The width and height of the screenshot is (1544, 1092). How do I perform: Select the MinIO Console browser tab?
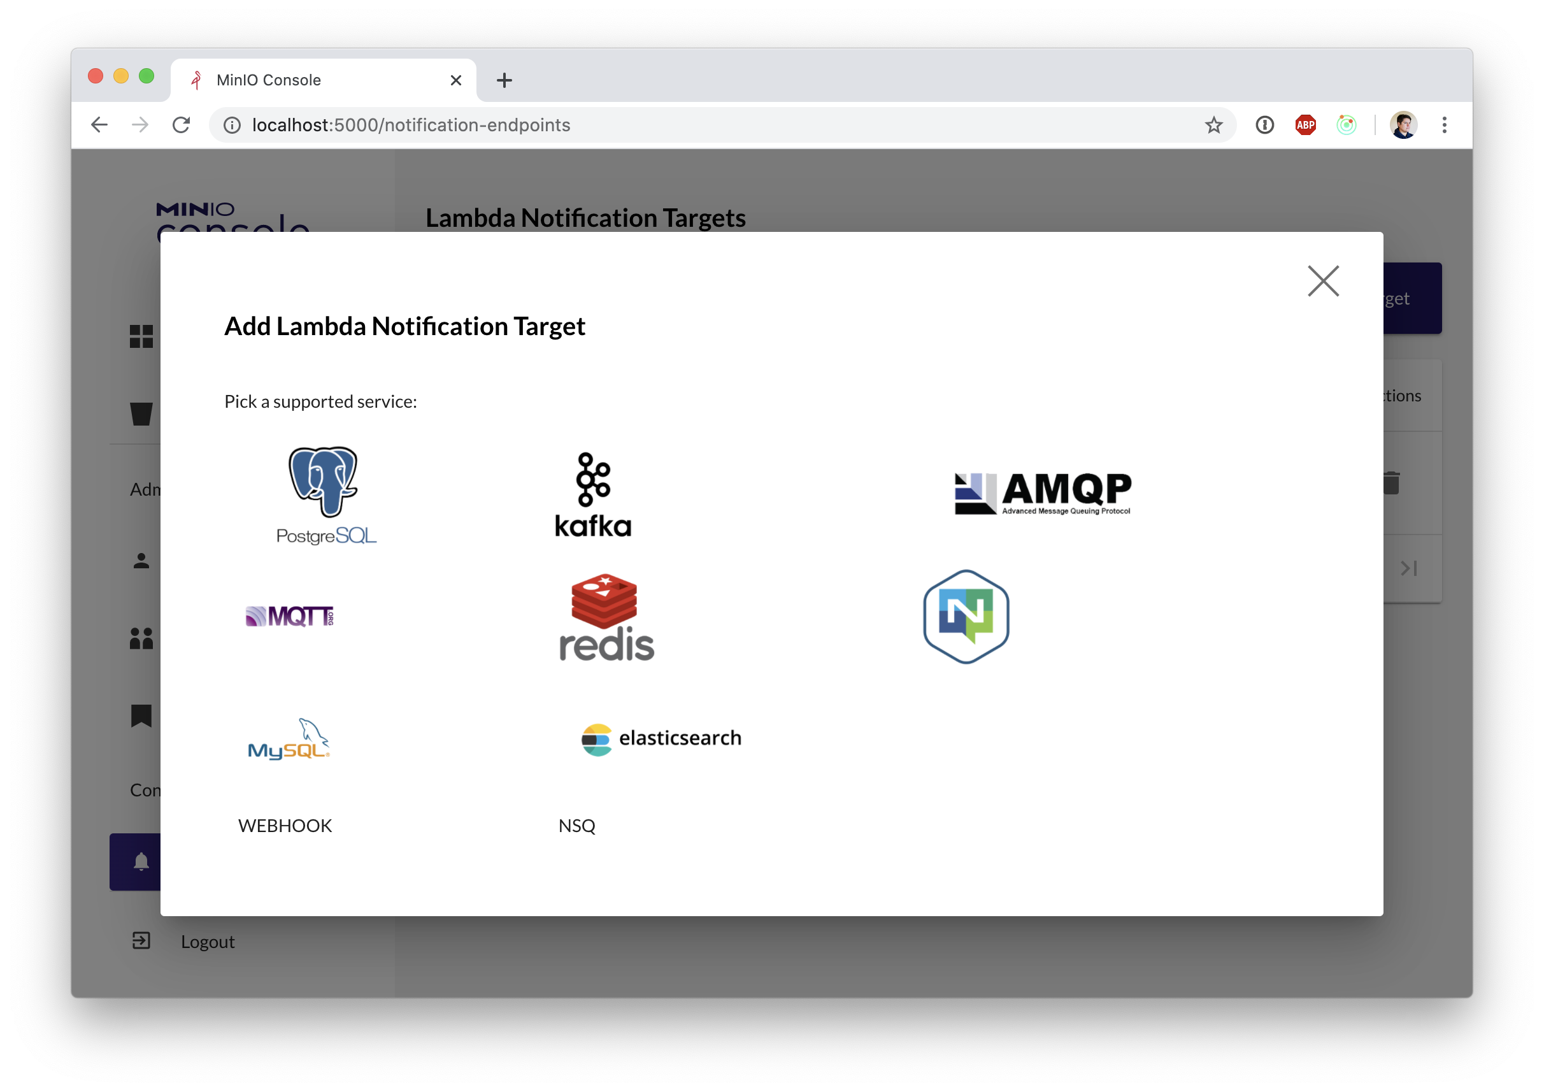(x=324, y=80)
